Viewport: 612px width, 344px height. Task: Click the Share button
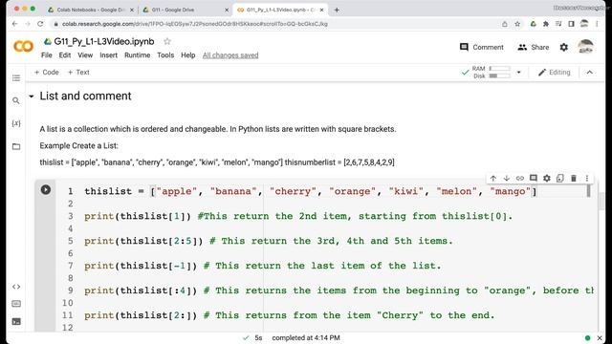coord(534,47)
